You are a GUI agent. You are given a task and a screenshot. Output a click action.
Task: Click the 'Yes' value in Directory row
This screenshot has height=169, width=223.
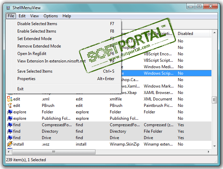pyautogui.click(x=181, y=131)
